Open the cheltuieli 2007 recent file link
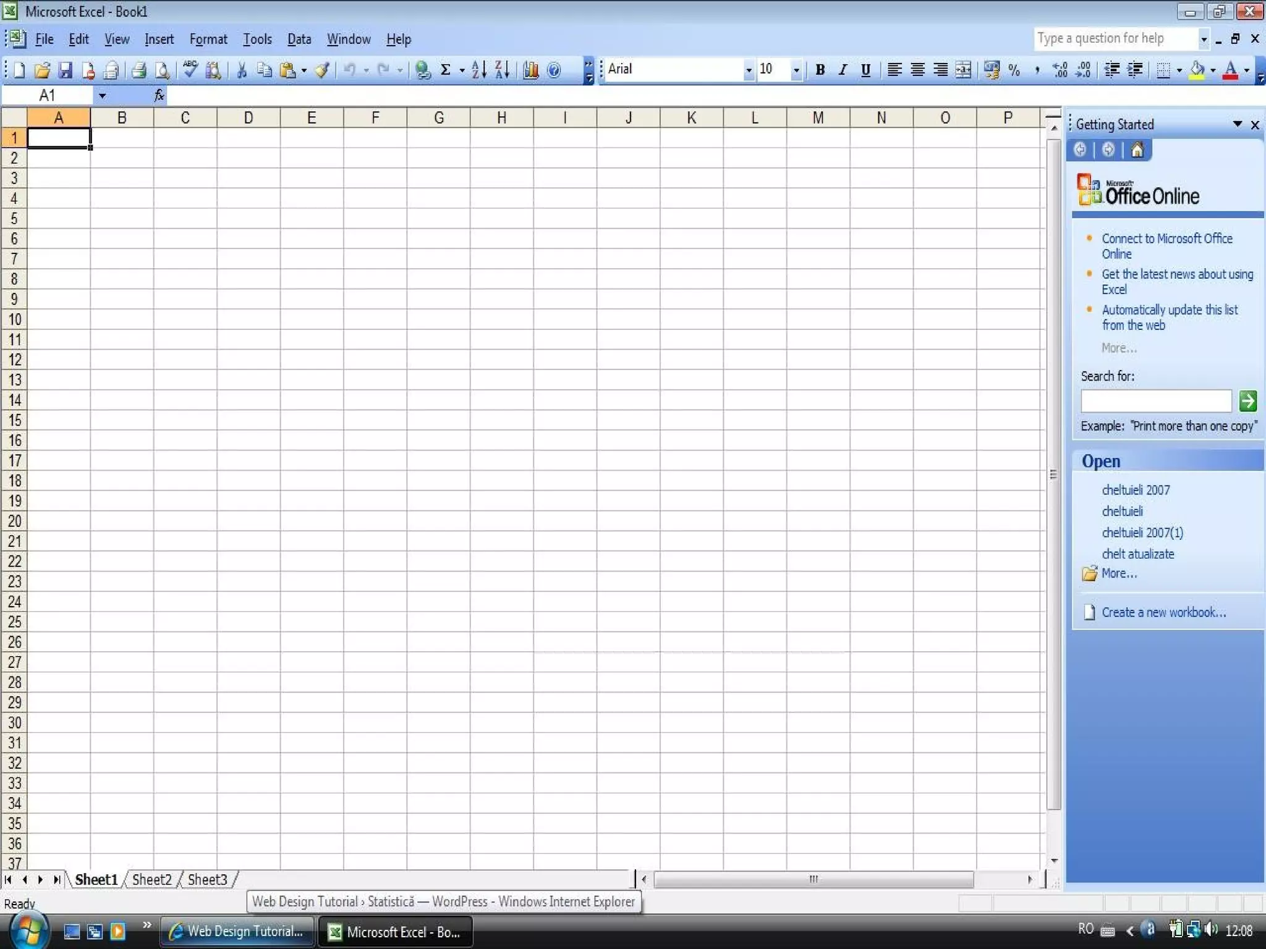Image resolution: width=1266 pixels, height=949 pixels. point(1136,490)
